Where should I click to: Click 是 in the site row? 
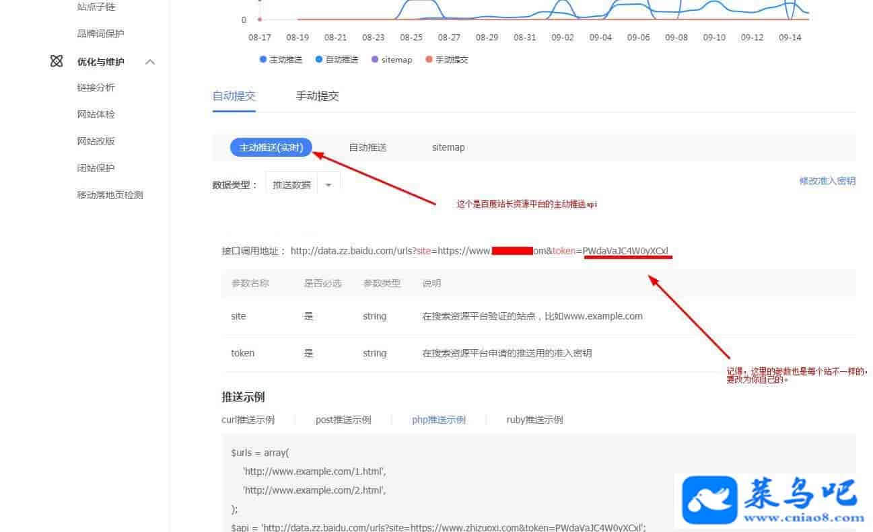coord(309,316)
